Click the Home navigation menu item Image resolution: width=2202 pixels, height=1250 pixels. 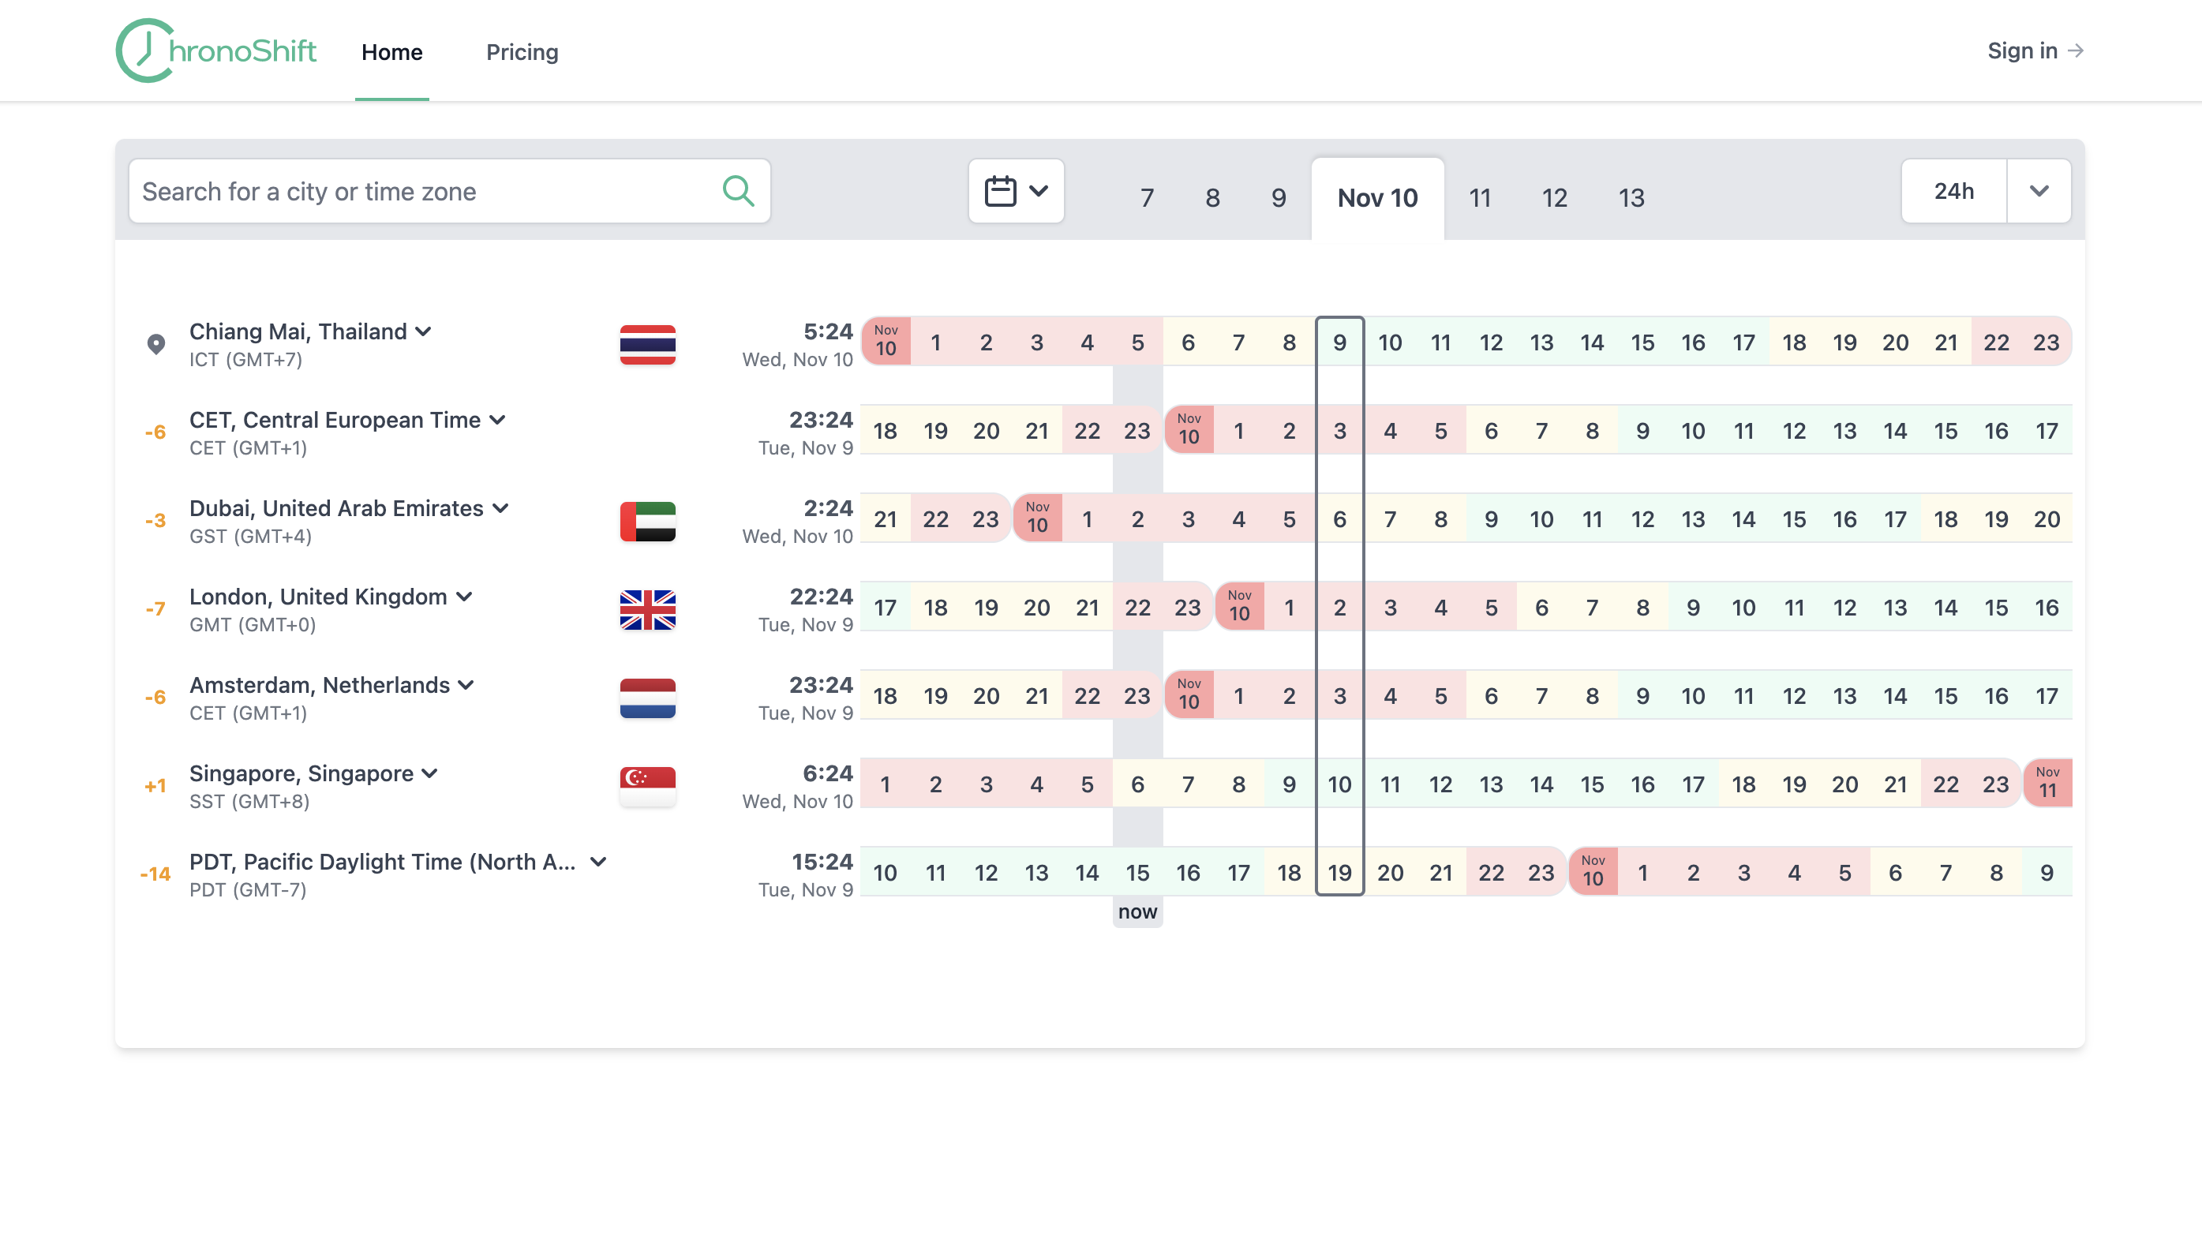(391, 51)
